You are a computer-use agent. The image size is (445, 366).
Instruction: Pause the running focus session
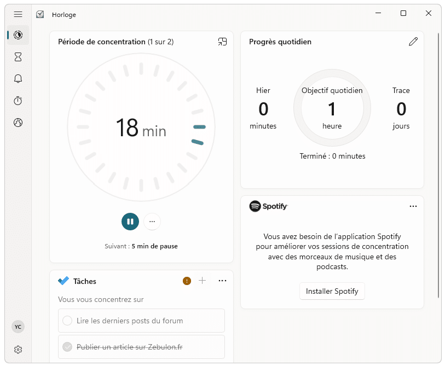click(x=130, y=222)
